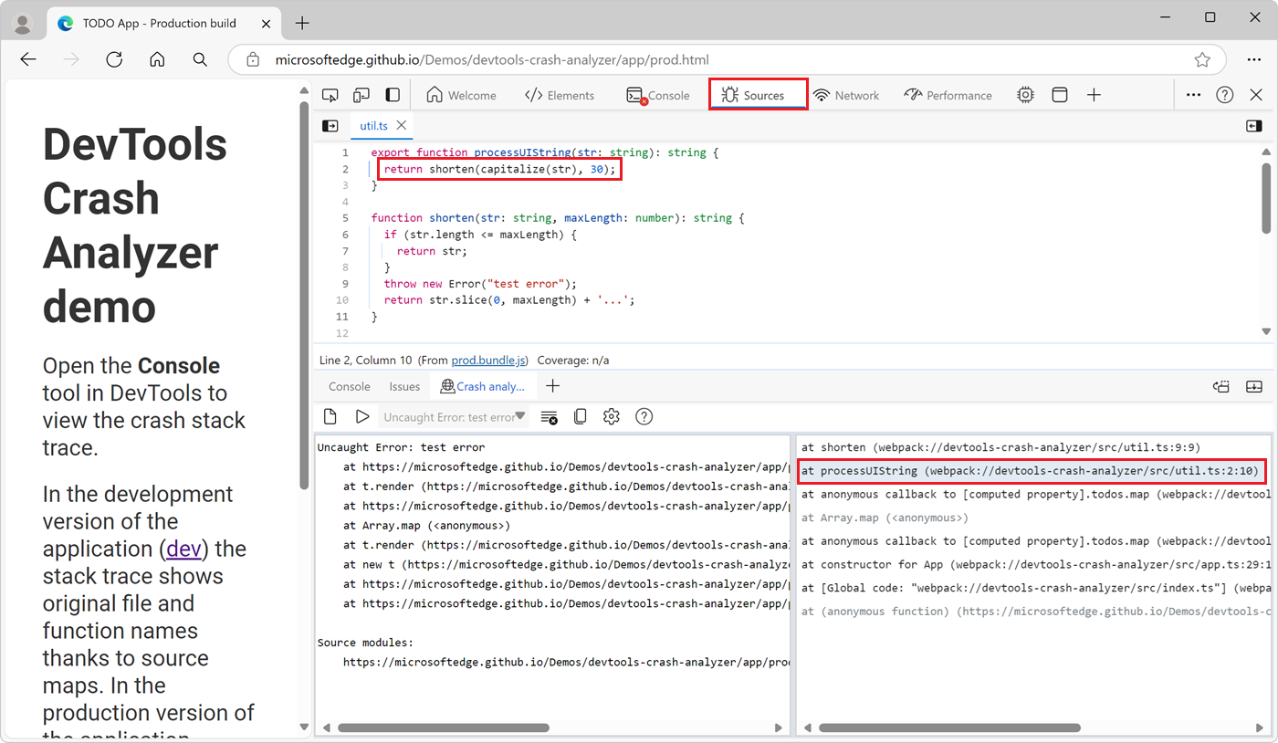Viewport: 1278px width, 743px height.
Task: Click the browser address bar
Action: 639,59
